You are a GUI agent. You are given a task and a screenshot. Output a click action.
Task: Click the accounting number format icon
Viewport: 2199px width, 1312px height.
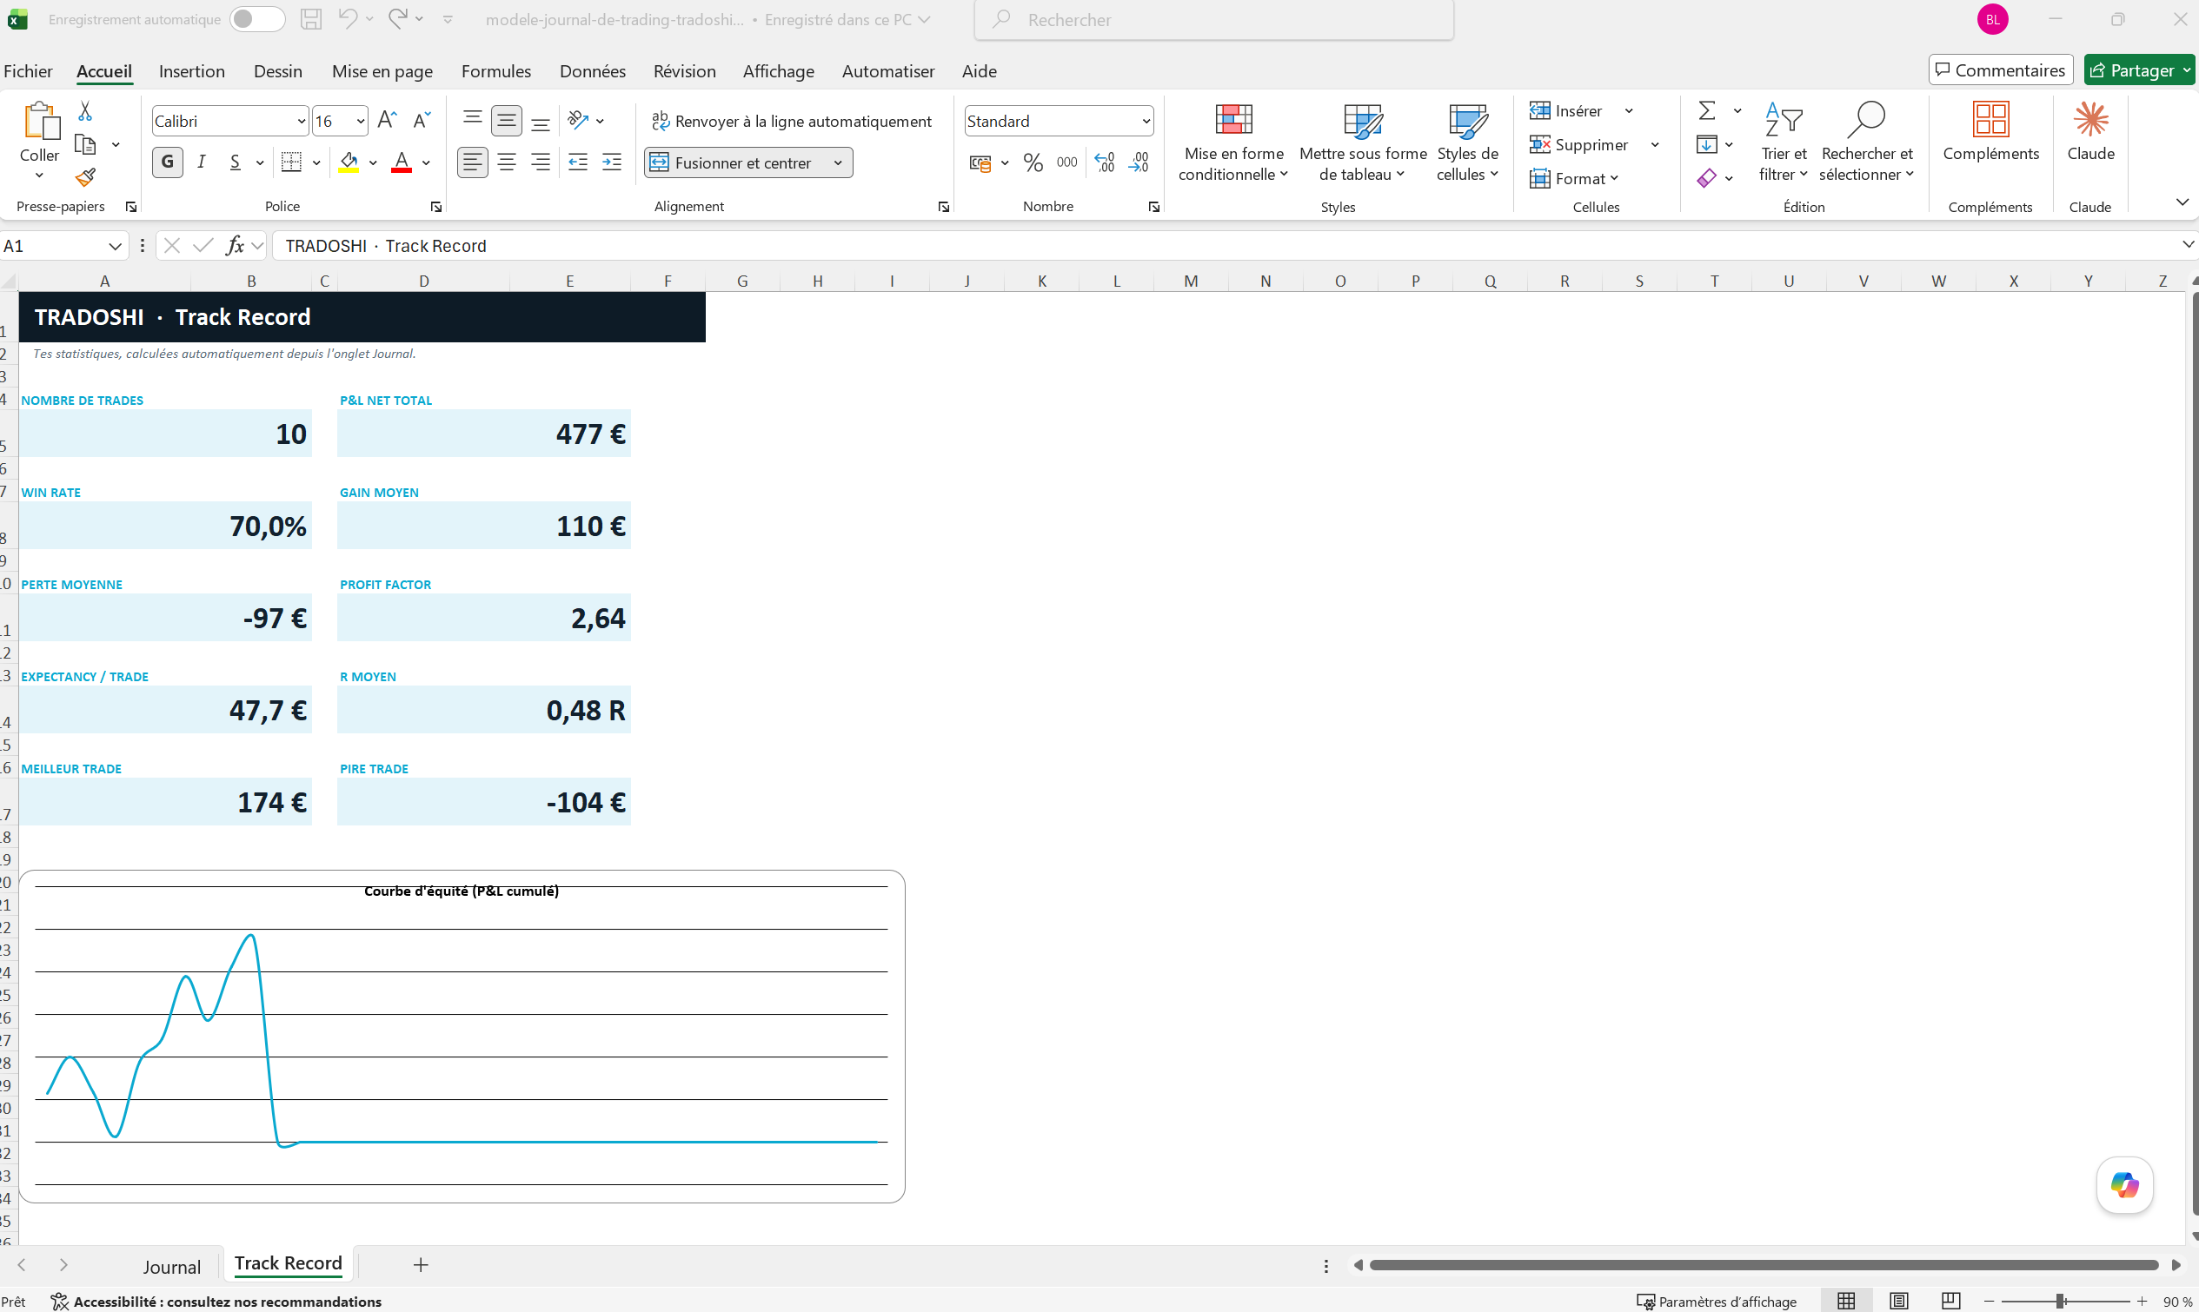(x=980, y=162)
